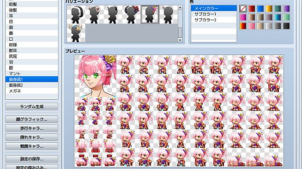This screenshot has height=169, width=302.
Task: Select 獣耳 in the parts list
Action: 32,50
